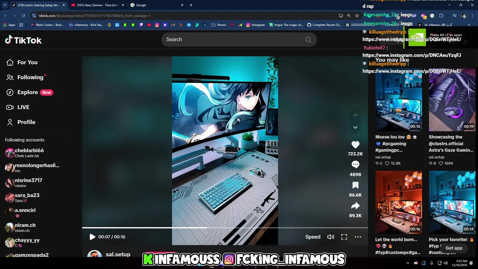Play the paused video

coord(92,237)
